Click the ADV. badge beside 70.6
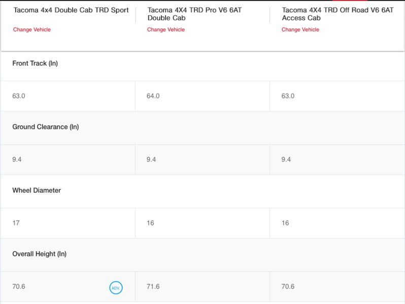The image size is (405, 304). pyautogui.click(x=116, y=288)
